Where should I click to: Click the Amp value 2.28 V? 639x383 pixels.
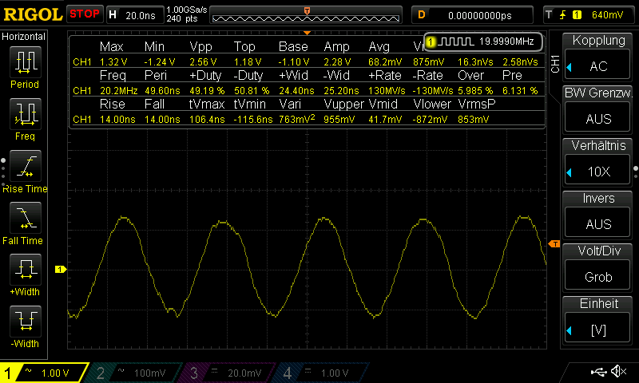click(x=337, y=62)
